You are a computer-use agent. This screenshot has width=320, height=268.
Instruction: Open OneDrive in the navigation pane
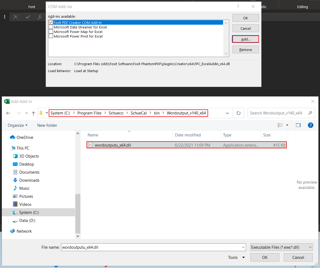[x=25, y=137]
